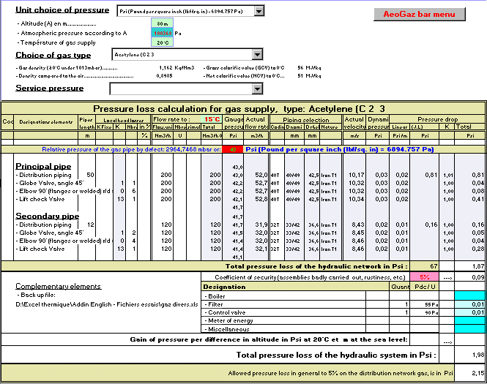Screen dimensions: 487x384
Task: Select the secondary Globe Valve, angle 45° label
Action: [x=50, y=233]
